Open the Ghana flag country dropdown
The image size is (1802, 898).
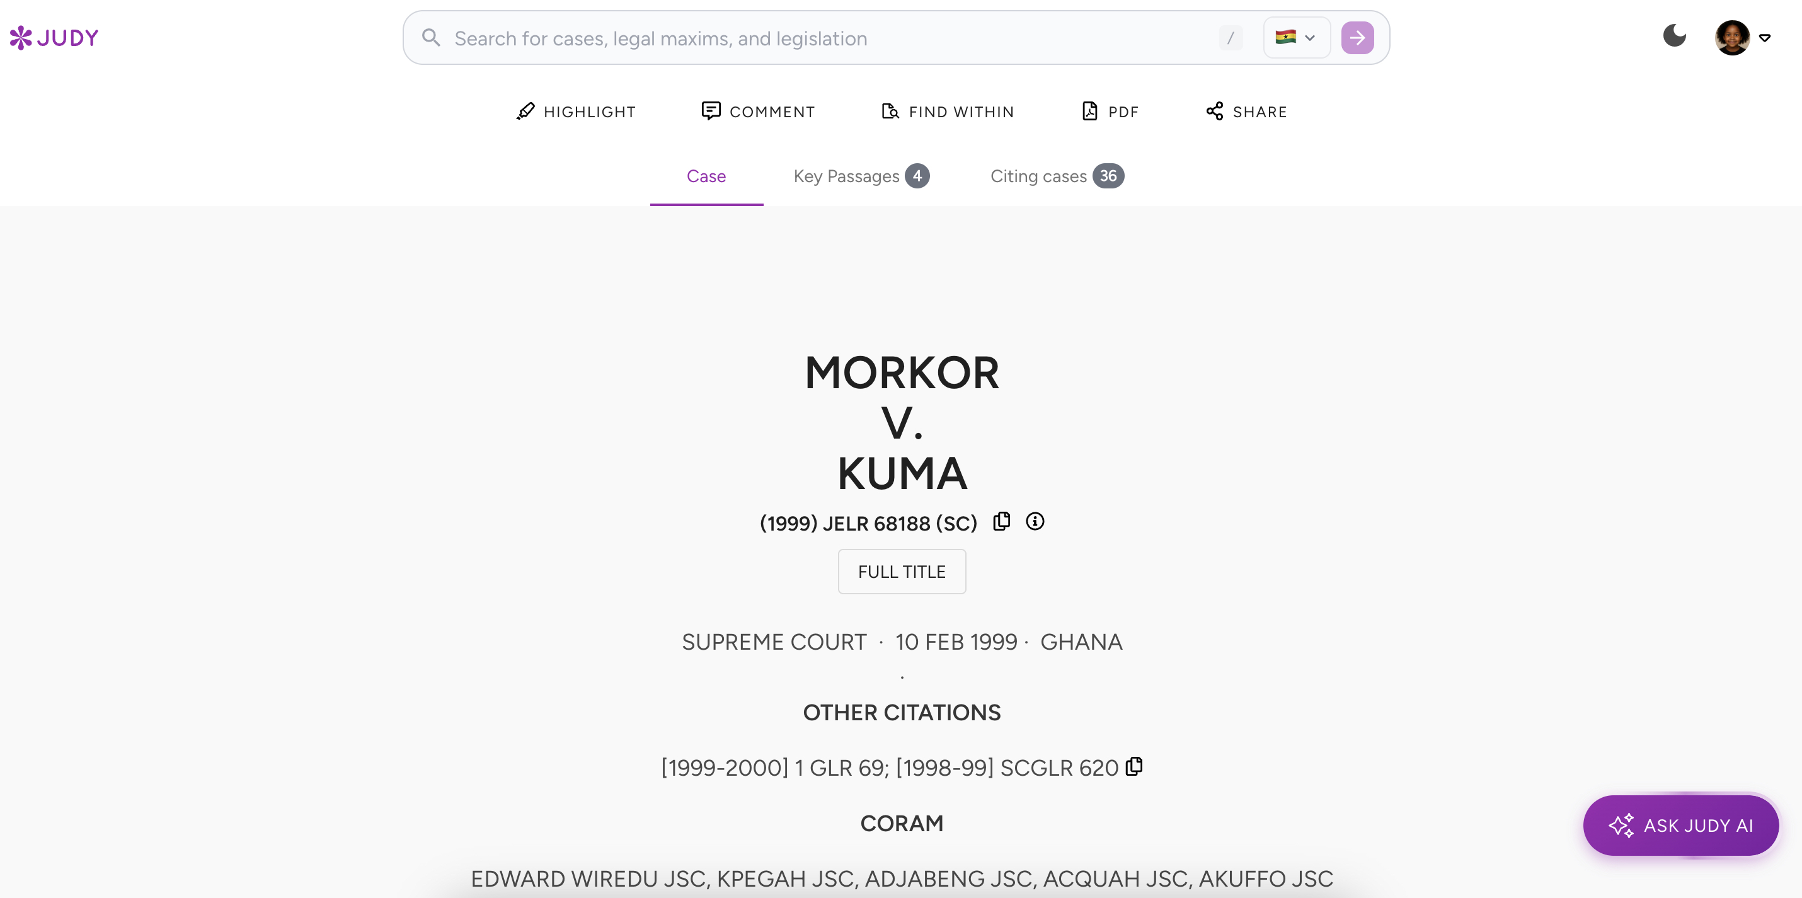click(x=1295, y=38)
